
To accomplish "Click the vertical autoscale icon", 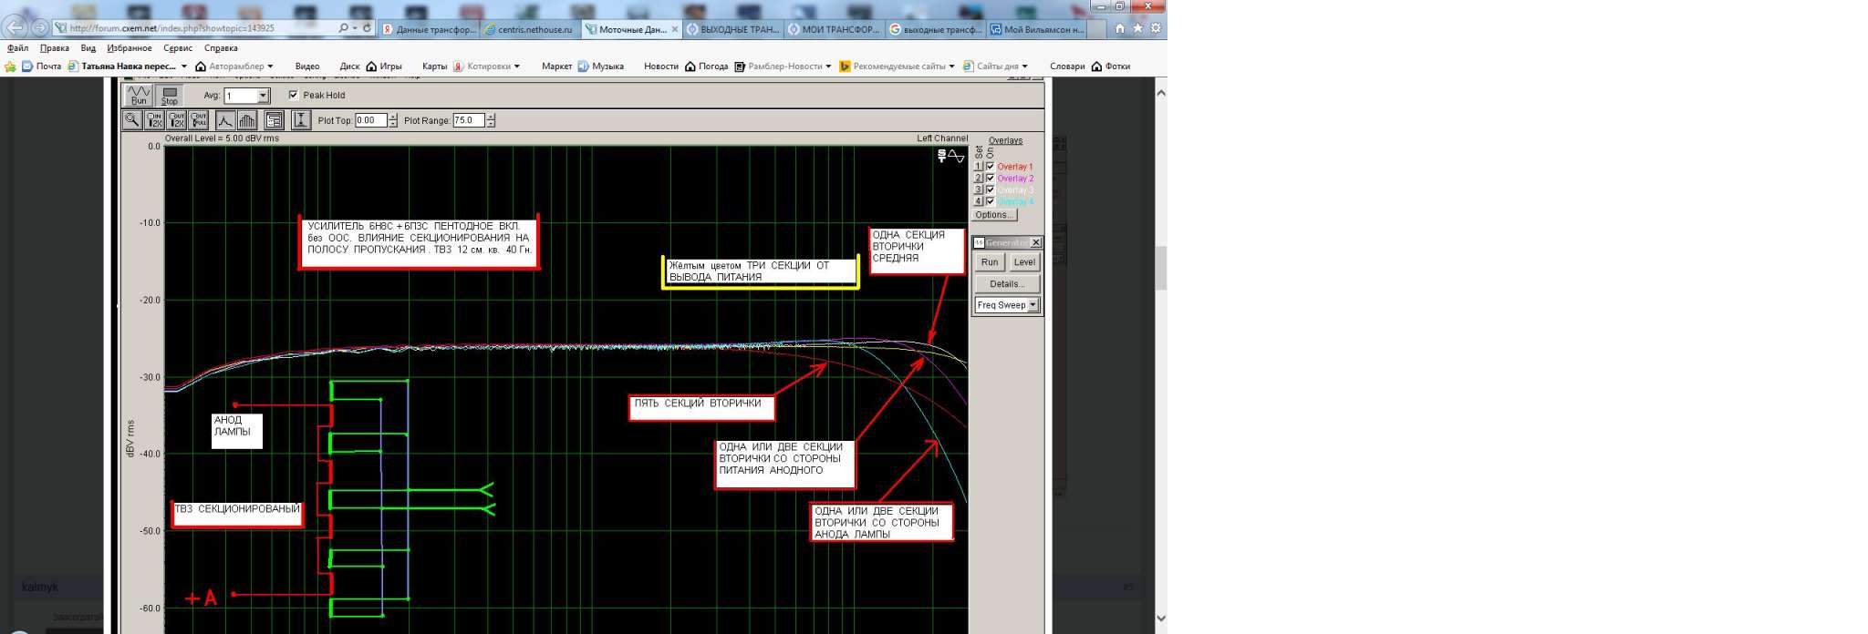I will point(300,120).
